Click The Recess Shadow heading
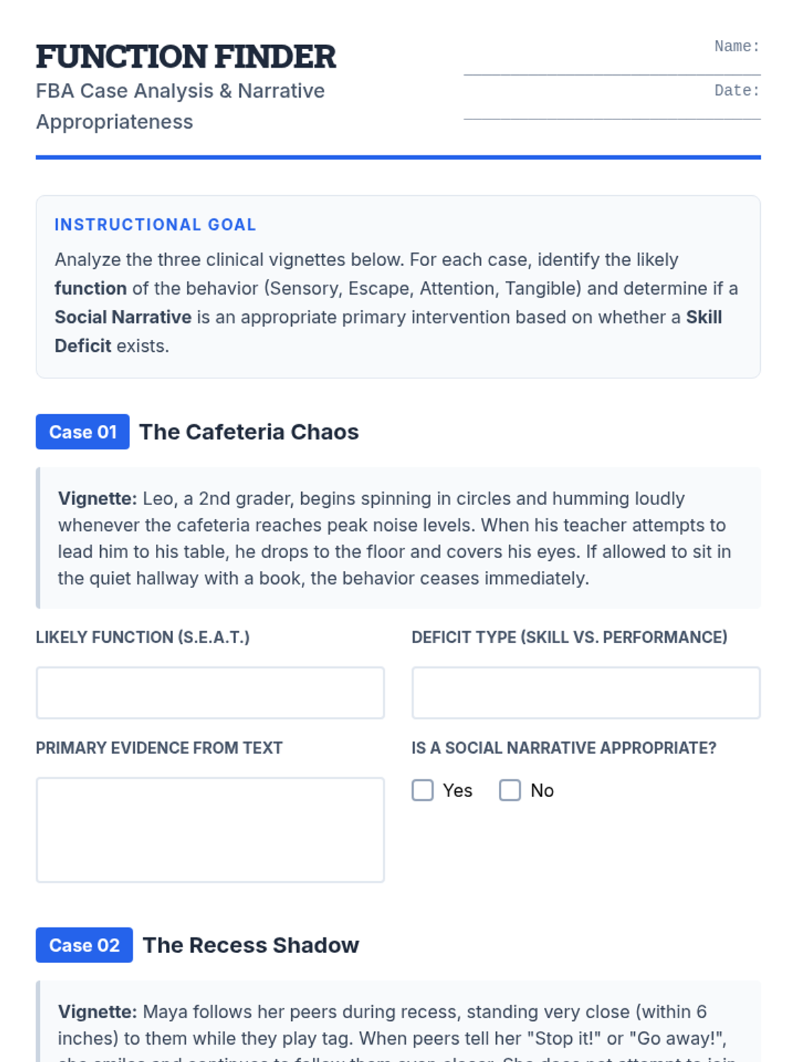This screenshot has height=1062, width=796. [251, 945]
